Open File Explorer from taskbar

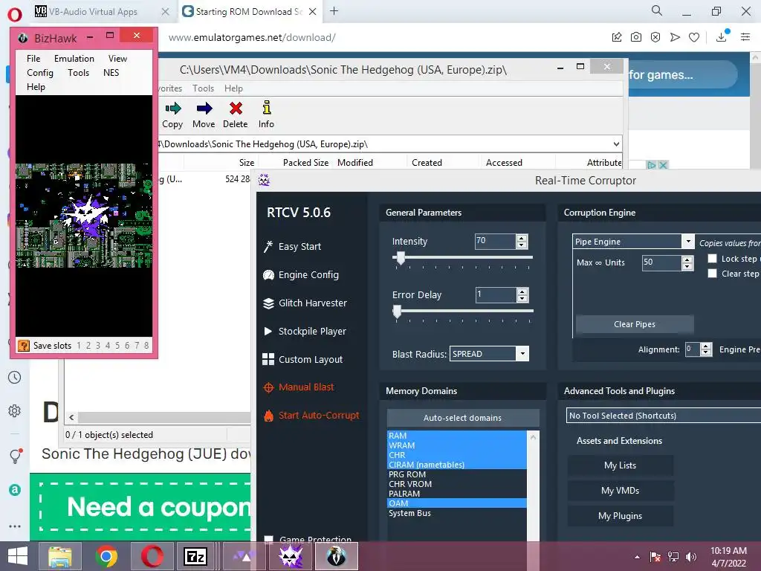pos(60,556)
